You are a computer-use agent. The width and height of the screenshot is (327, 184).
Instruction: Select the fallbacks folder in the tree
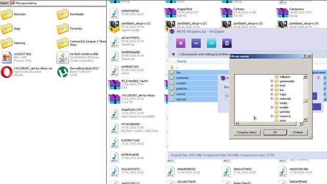pyautogui.click(x=283, y=77)
